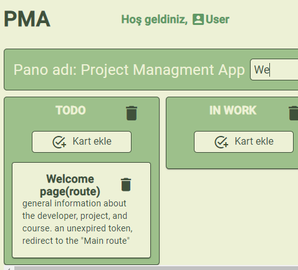Screen dimensions: 298x270
Task: Click the card description about general information
Action: (x=77, y=222)
